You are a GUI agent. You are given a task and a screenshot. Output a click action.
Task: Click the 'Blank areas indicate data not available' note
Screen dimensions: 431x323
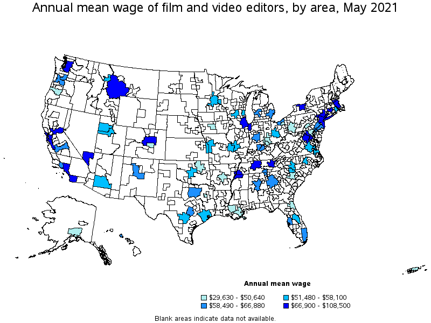pyautogui.click(x=215, y=319)
